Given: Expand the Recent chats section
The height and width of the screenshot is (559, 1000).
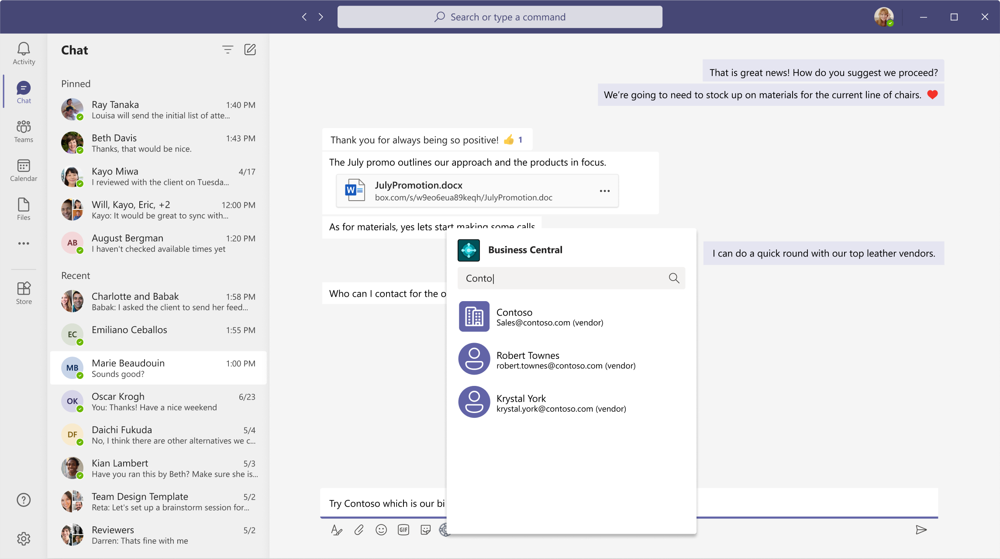Looking at the screenshot, I should (x=76, y=275).
